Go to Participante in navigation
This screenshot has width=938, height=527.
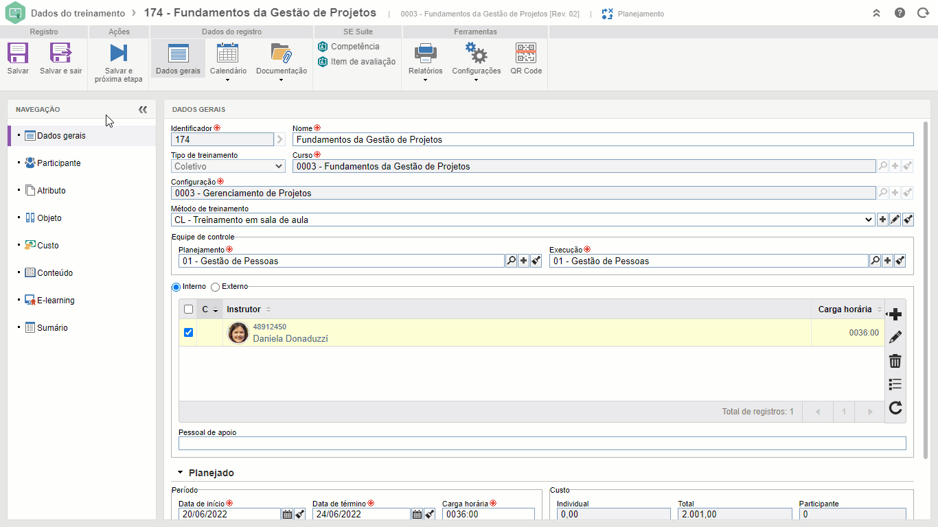[58, 163]
